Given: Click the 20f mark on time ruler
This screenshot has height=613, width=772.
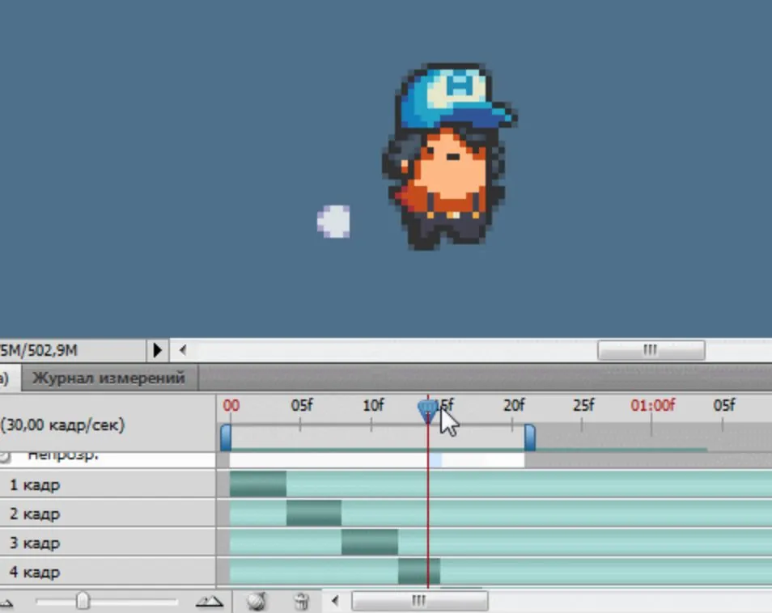Looking at the screenshot, I should pos(514,405).
